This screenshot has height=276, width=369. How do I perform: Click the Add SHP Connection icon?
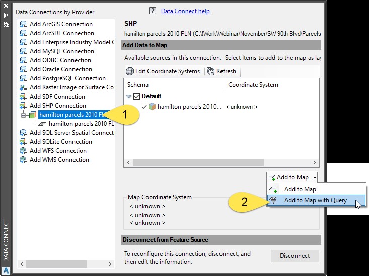23,106
